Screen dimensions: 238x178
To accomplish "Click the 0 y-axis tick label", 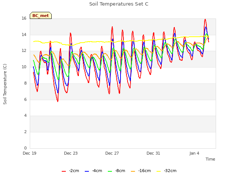I will [25, 148].
